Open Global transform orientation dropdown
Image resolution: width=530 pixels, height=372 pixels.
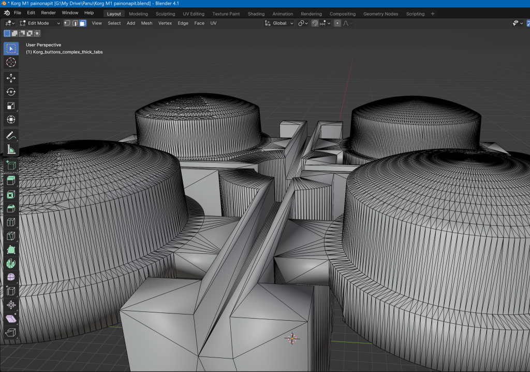click(x=279, y=23)
